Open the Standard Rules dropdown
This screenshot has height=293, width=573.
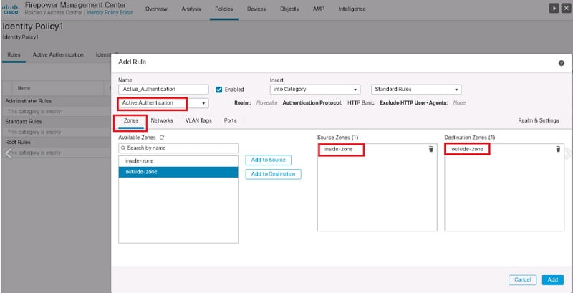pos(416,90)
